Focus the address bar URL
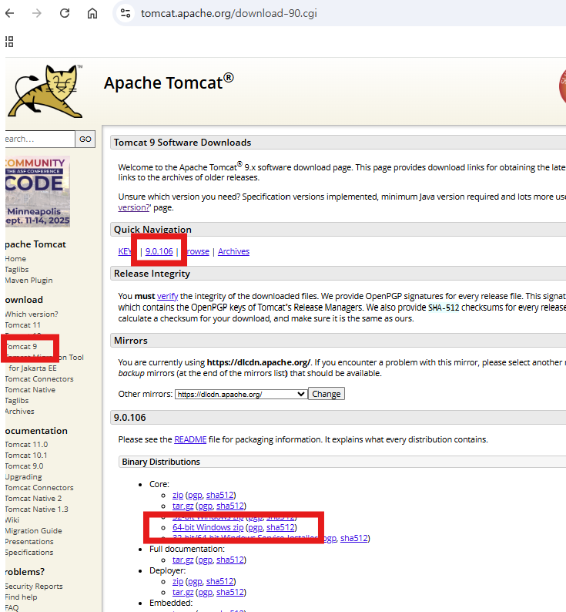Image resolution: width=566 pixels, height=612 pixels. (229, 13)
